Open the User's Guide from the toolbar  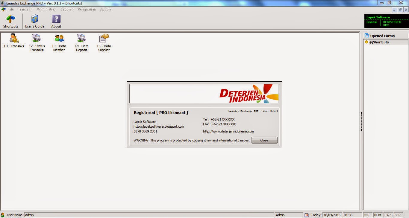click(34, 20)
